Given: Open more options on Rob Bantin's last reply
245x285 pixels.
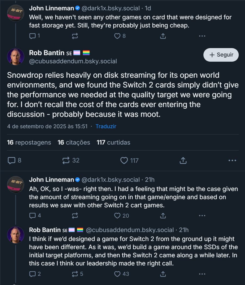Looking at the screenshot, I should coord(202,274).
